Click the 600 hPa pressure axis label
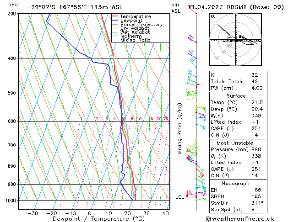 [13, 121]
